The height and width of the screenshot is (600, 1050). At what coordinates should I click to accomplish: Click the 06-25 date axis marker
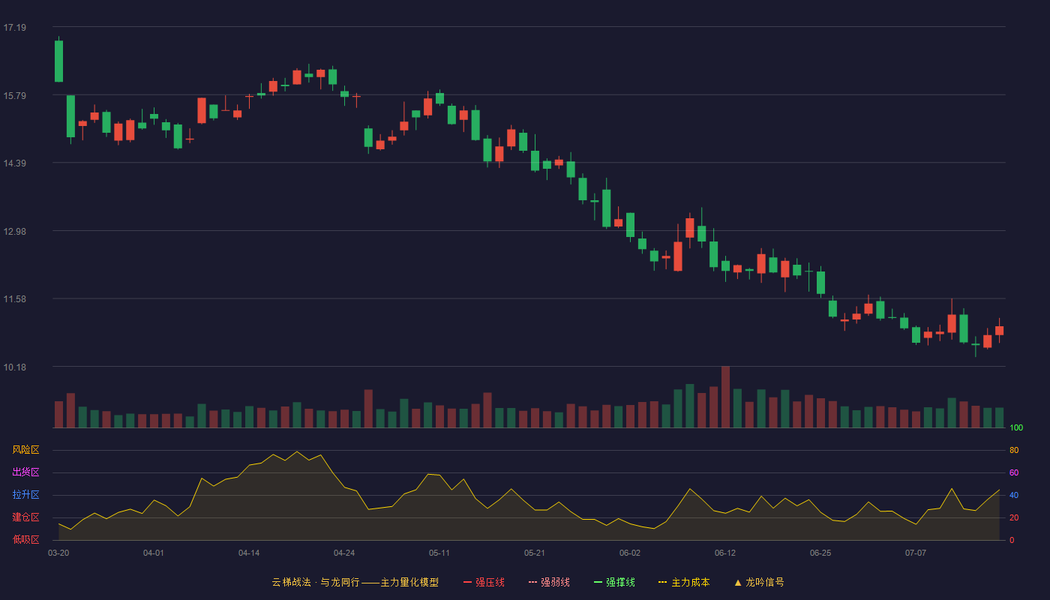tap(820, 553)
